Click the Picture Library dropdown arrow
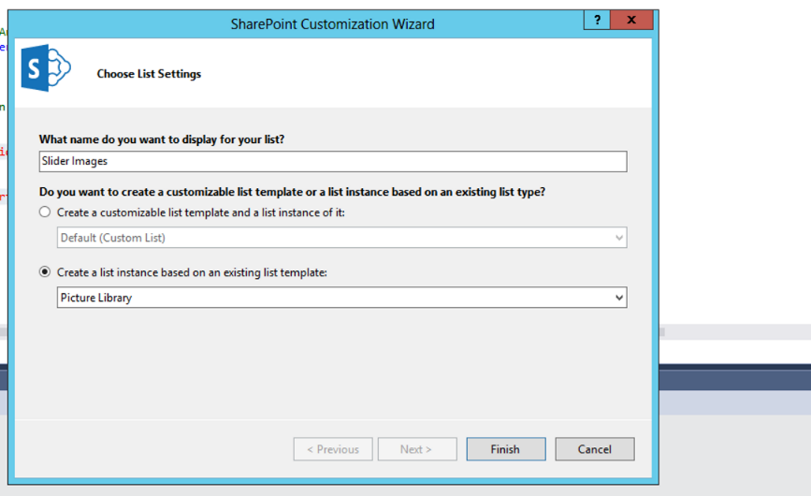This screenshot has width=811, height=496. point(618,298)
